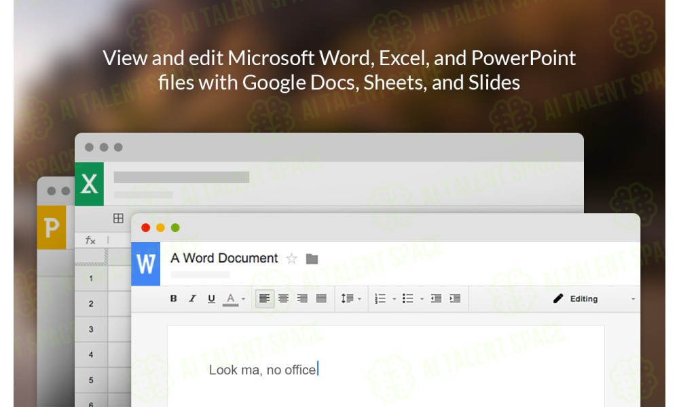Decrease the paragraph indent

pos(436,298)
